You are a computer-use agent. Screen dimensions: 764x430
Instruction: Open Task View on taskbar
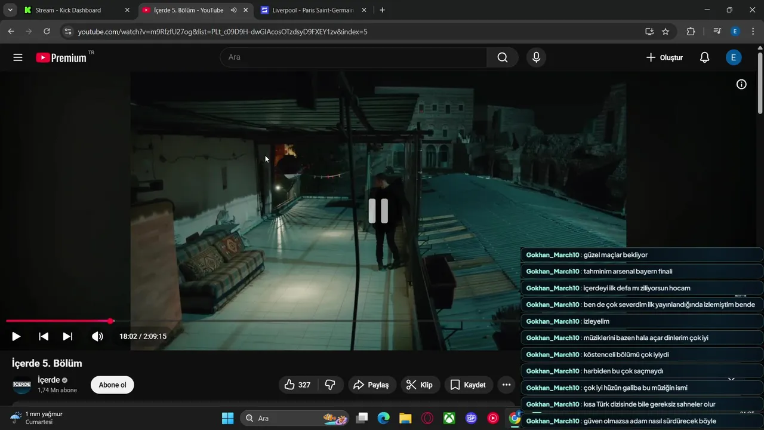pyautogui.click(x=362, y=418)
